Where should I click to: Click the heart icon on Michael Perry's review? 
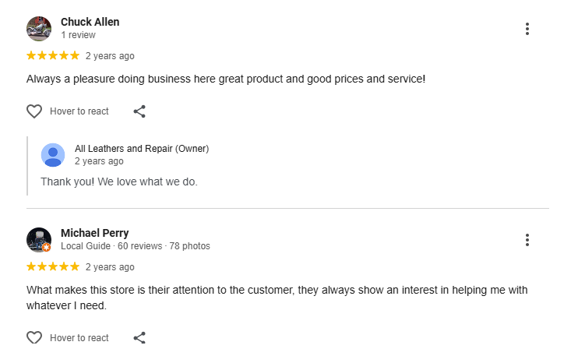point(34,338)
